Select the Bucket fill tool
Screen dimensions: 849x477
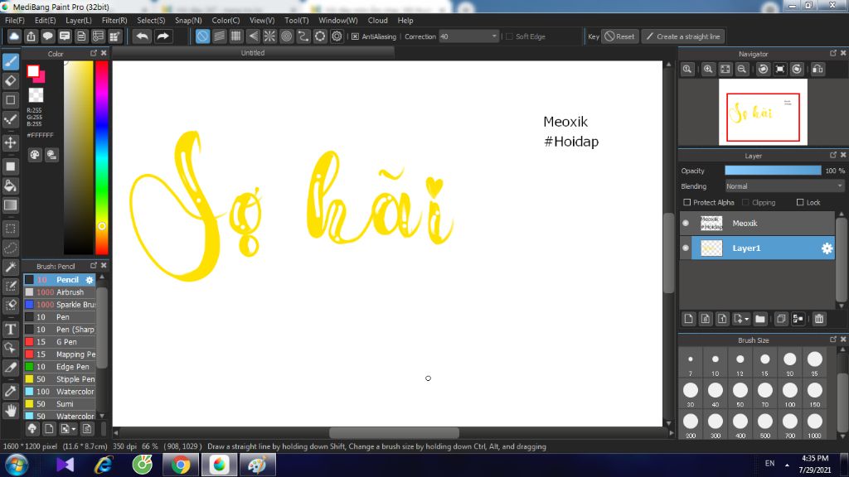pos(10,186)
